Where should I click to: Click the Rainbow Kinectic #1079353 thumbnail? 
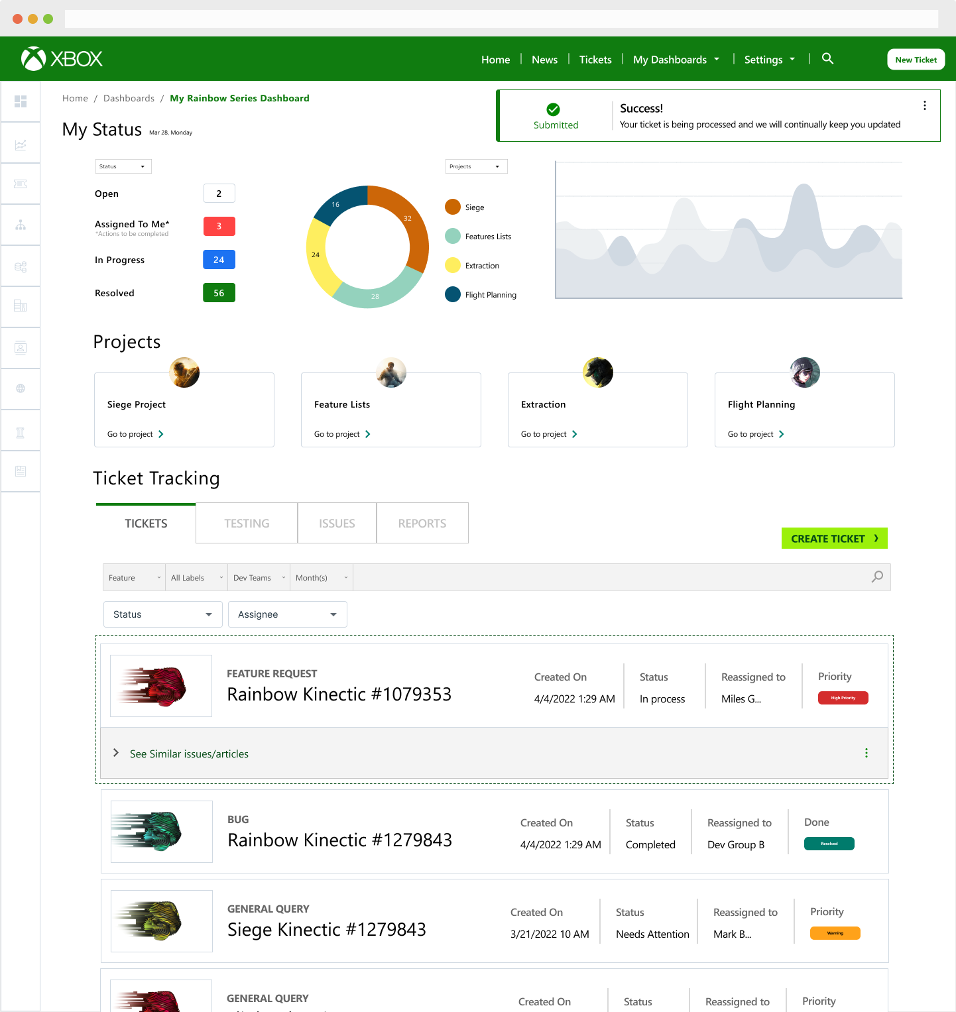coord(161,686)
